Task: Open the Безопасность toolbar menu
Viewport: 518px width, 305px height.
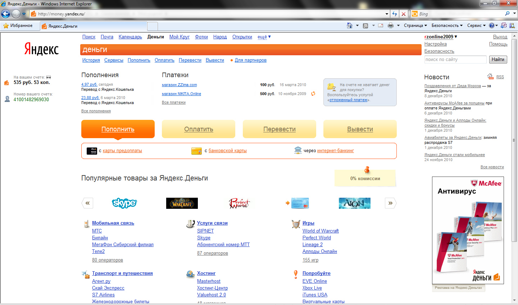Action: [x=447, y=25]
